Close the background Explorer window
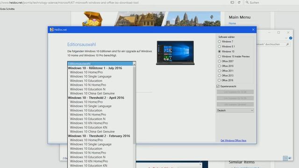Image resolution: width=299 pixels, height=168 pixels. [288, 33]
